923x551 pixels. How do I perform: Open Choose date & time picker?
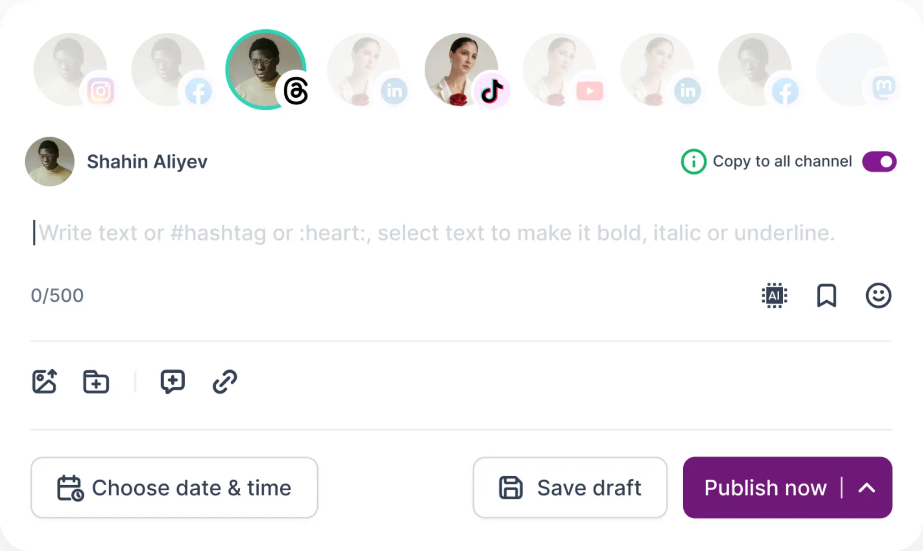point(174,488)
